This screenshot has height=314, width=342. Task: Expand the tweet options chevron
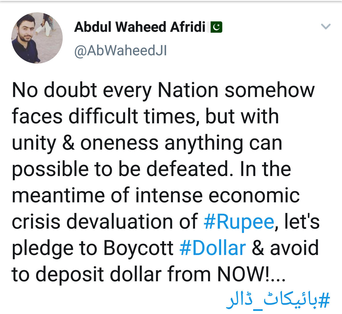pyautogui.click(x=325, y=26)
